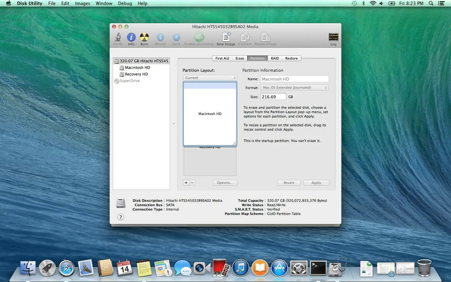Click the Wi-Fi status icon
The width and height of the screenshot is (451, 282).
tap(373, 3)
